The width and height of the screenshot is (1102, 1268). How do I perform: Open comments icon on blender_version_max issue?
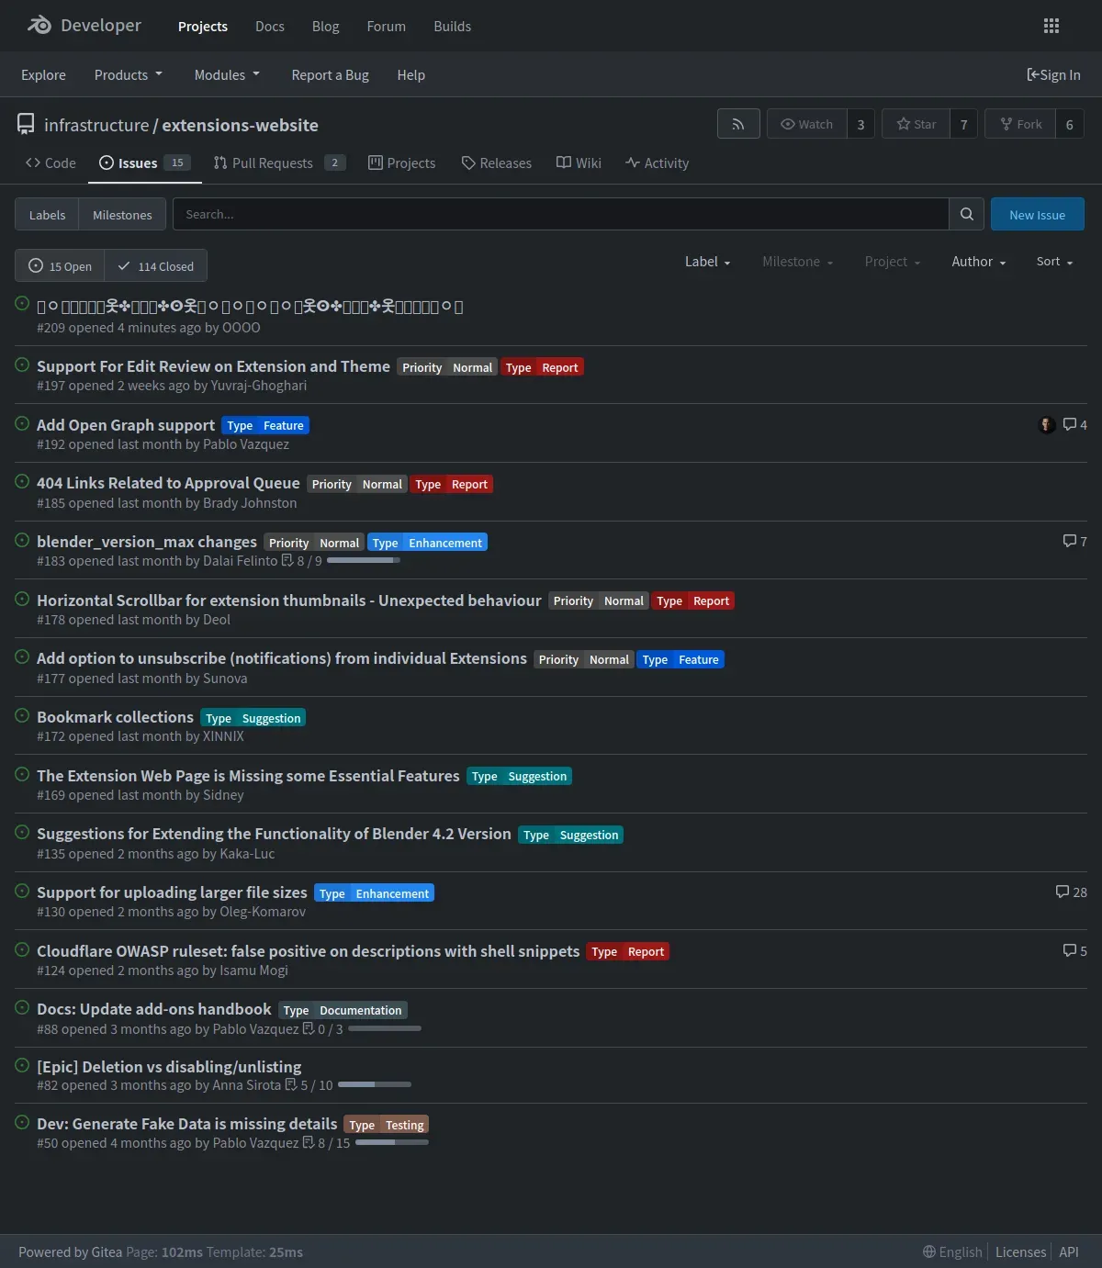[x=1069, y=541]
